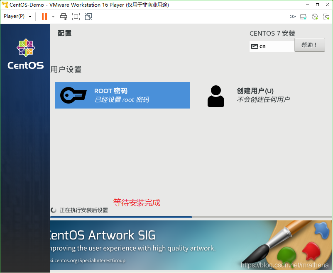Click the network adapter device icon
The image size is (333, 273).
(326, 17)
